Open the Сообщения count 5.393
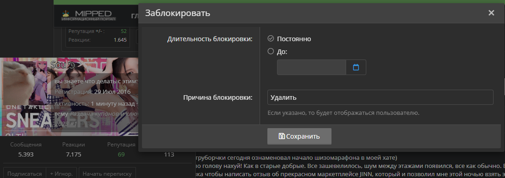Viewport: 505px width, 178px height. pos(26,155)
